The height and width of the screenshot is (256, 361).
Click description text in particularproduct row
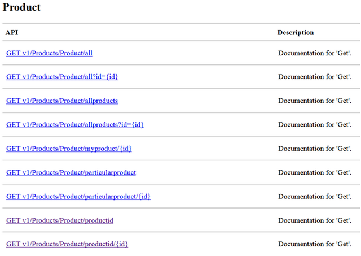(315, 172)
